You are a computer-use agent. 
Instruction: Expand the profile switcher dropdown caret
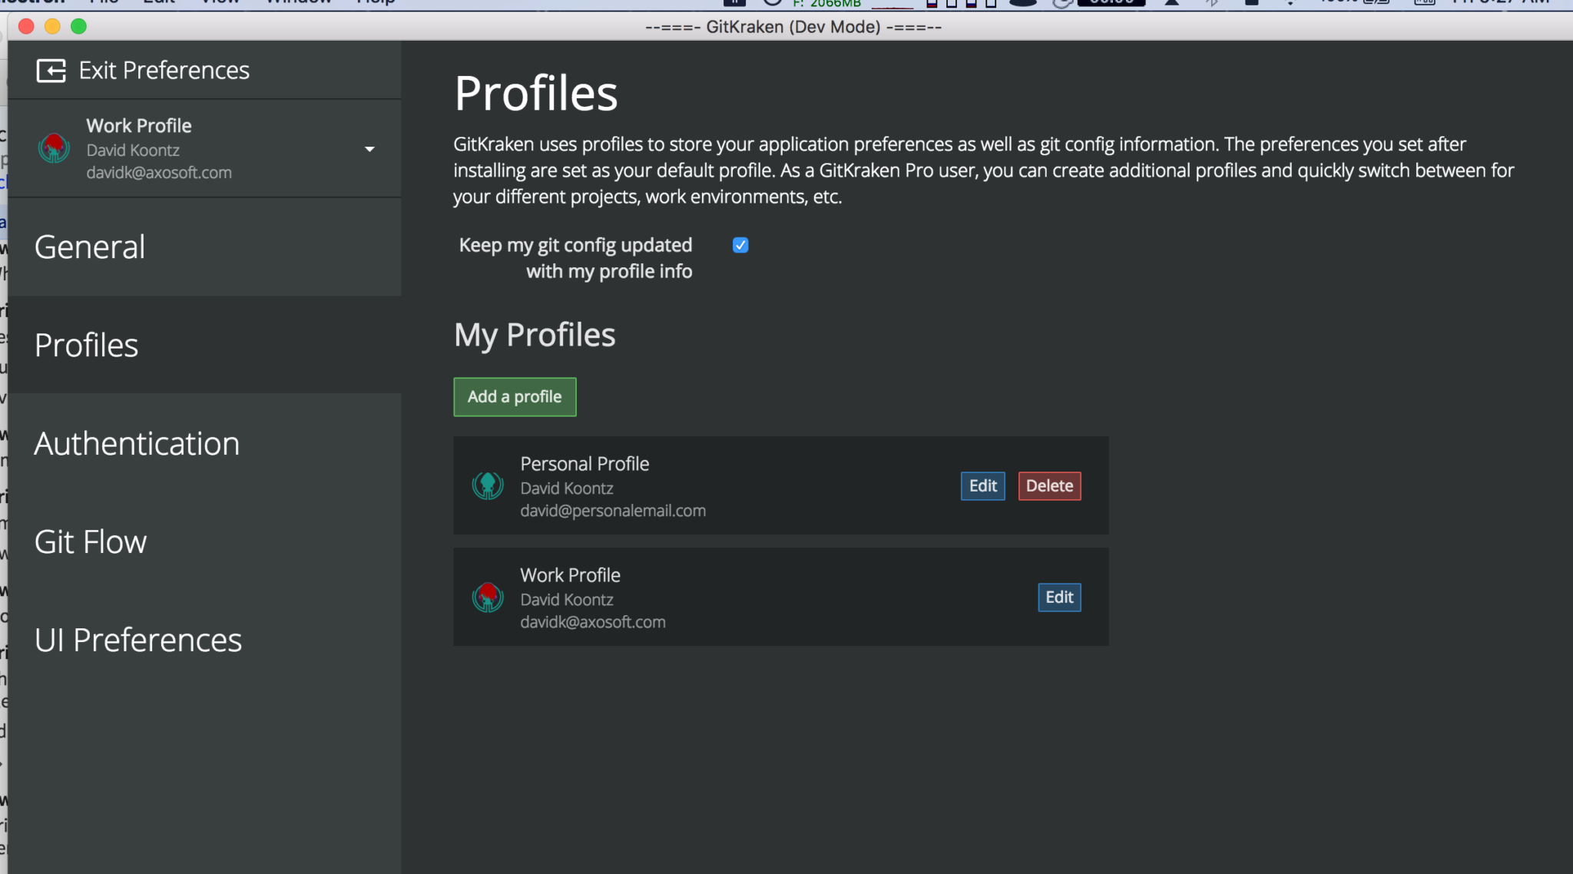pyautogui.click(x=370, y=148)
